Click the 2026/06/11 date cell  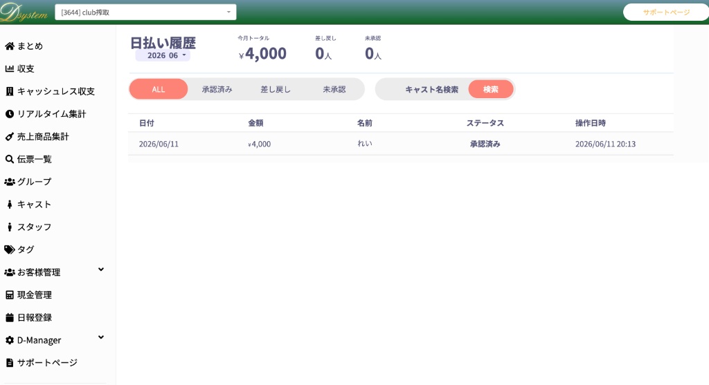coord(159,144)
